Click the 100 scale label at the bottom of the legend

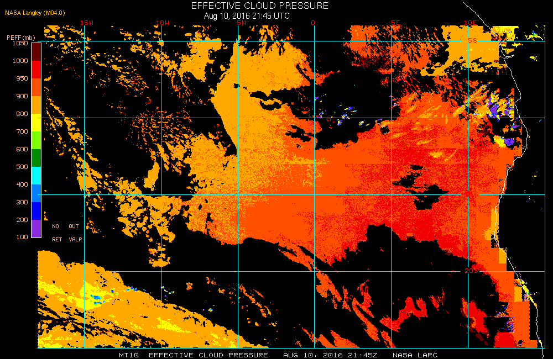(22, 237)
